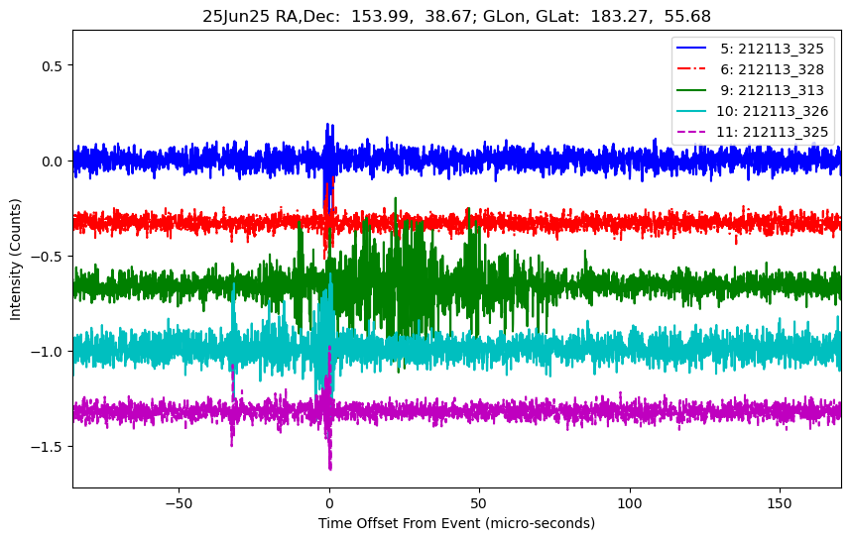Select legend entry '9: 212113_313'
The image size is (851, 540).
click(x=775, y=89)
